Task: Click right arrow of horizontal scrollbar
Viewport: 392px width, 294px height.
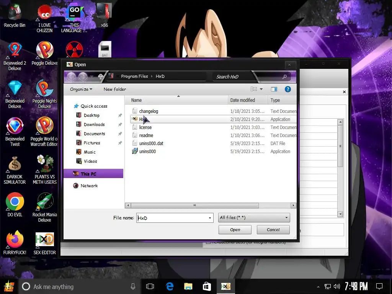Action: pos(293,206)
